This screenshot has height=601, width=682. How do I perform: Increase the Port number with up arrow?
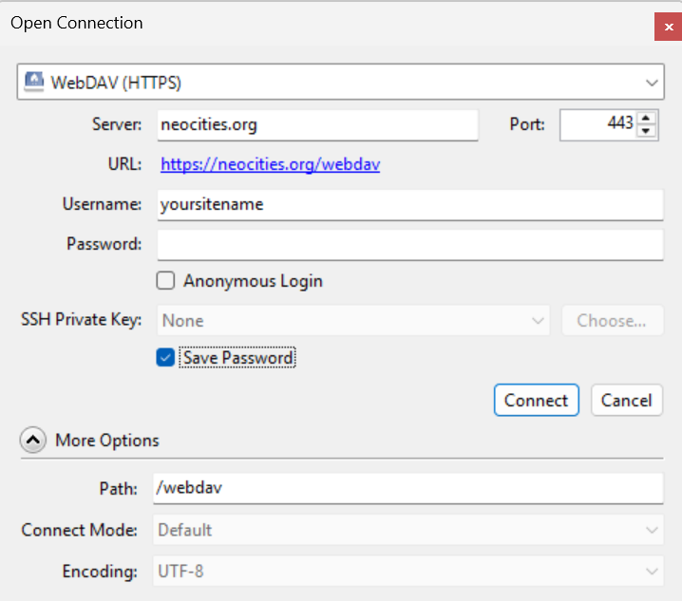tap(646, 119)
